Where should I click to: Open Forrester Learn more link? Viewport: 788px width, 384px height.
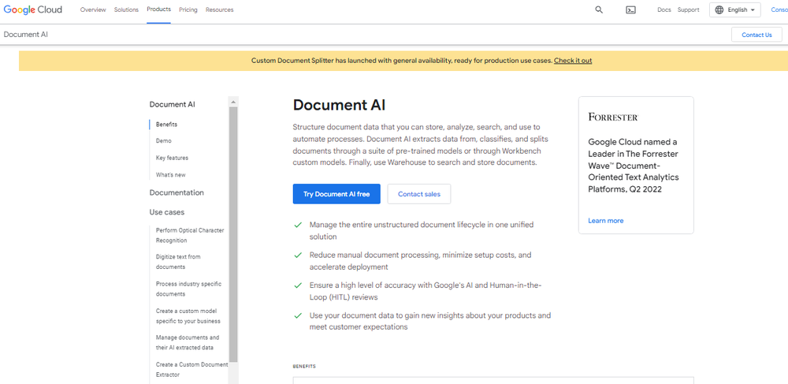(x=605, y=221)
